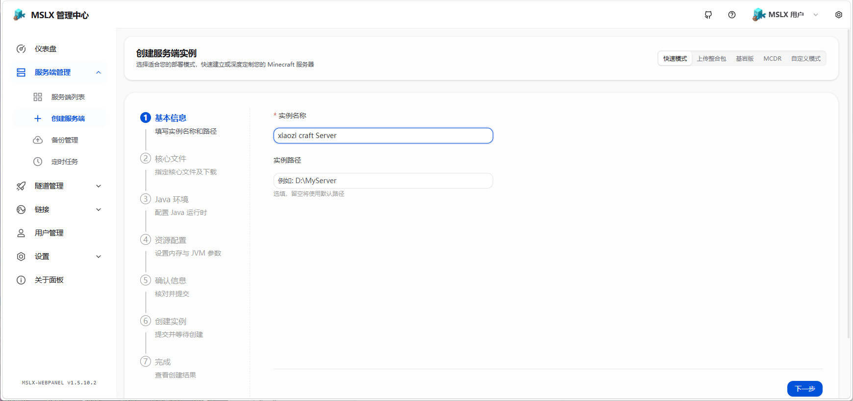Click step 7 circle for 完成
Viewport: 853px width, 401px height.
tap(146, 361)
